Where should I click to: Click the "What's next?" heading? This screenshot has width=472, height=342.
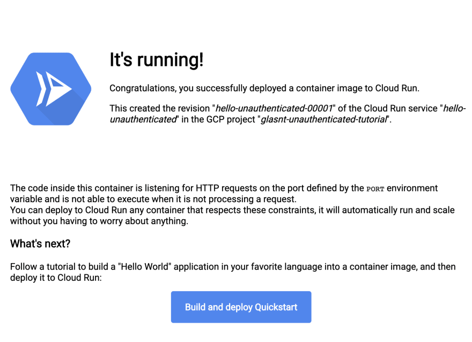click(40, 244)
